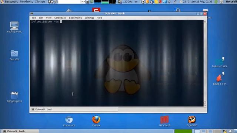Launch the Chromium desktop icon

coord(69,121)
